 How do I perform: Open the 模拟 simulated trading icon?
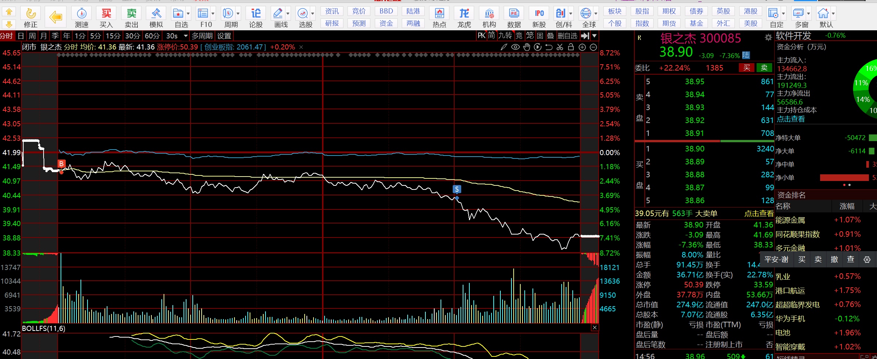156,14
